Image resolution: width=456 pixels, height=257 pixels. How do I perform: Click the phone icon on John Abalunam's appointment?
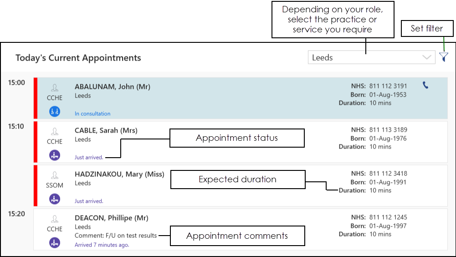[425, 85]
